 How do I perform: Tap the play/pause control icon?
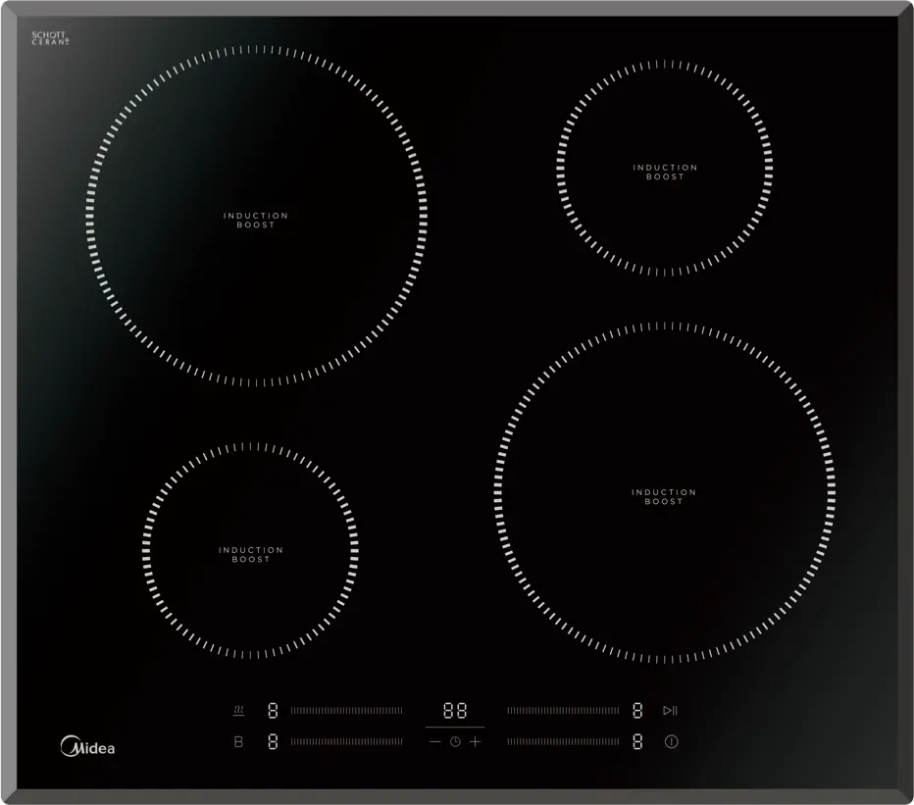671,710
